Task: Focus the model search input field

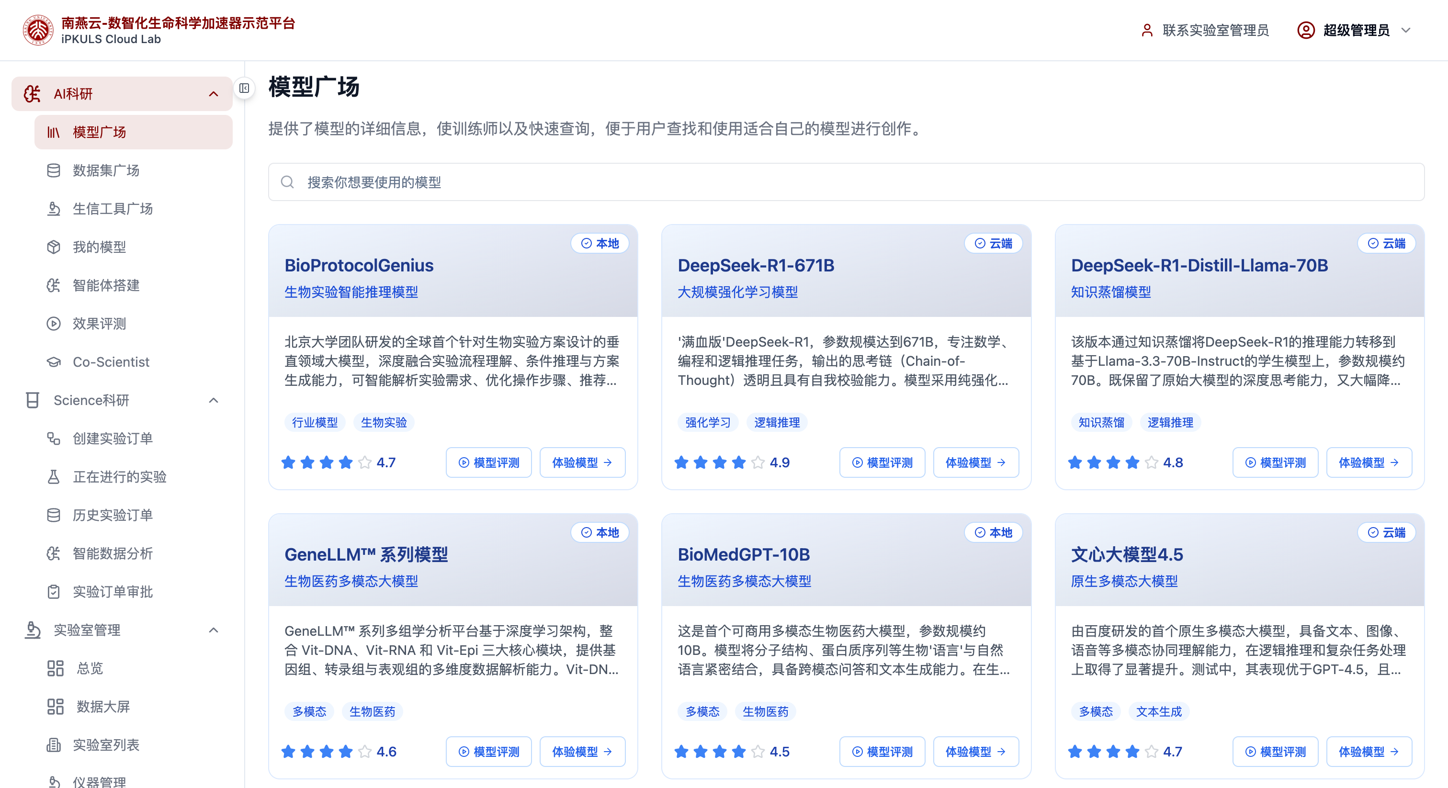Action: pyautogui.click(x=843, y=182)
